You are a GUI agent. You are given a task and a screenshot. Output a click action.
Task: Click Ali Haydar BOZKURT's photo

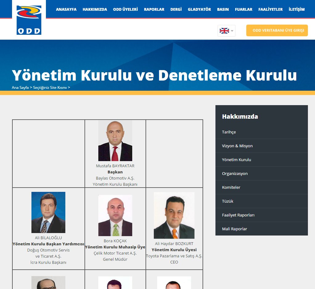pos(174,216)
